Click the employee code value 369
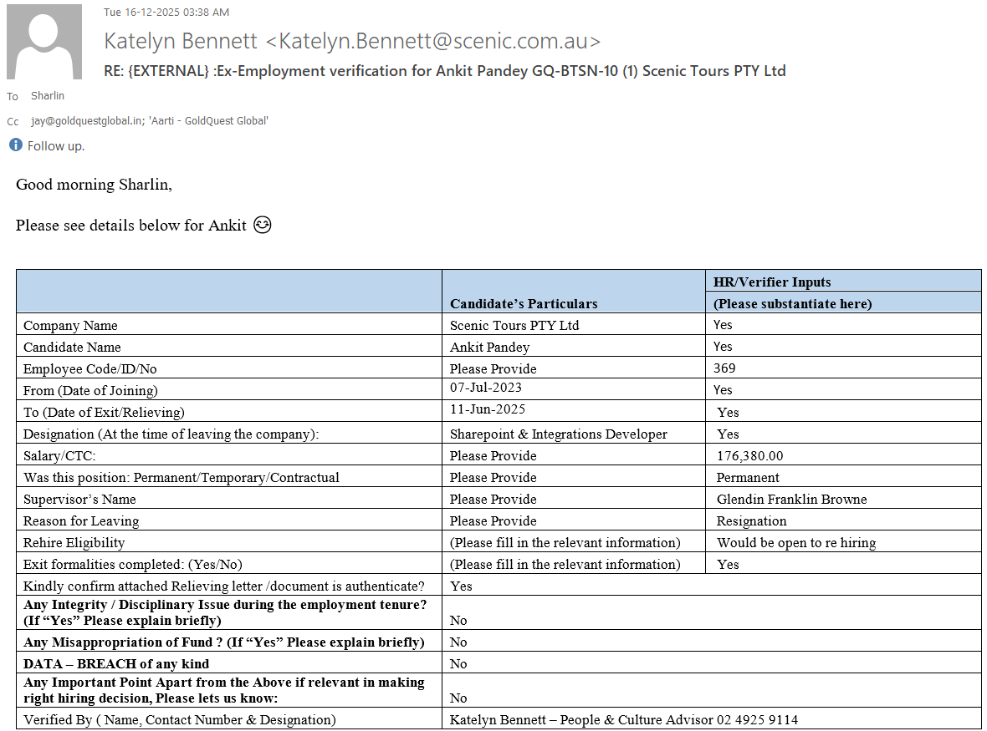This screenshot has width=987, height=731. pyautogui.click(x=724, y=368)
